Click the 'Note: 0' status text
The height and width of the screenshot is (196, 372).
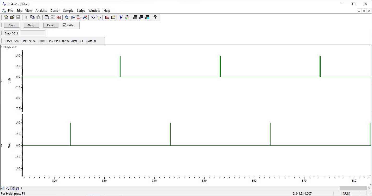[x=91, y=41]
